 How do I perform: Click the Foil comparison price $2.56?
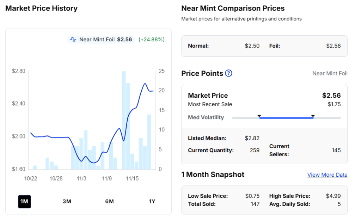coord(333,46)
